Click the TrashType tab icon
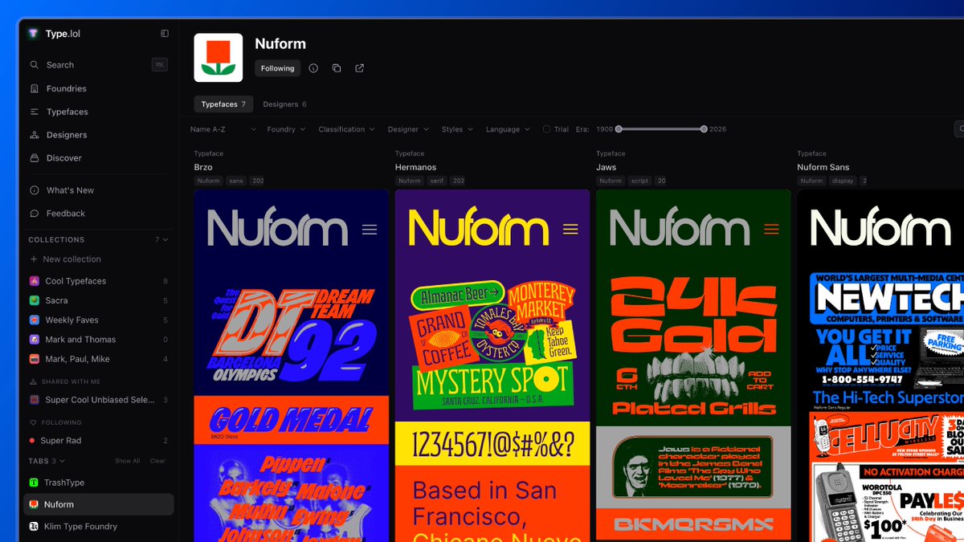The image size is (964, 542). click(34, 483)
